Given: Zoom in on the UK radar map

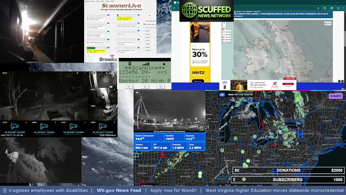Looking at the screenshot, I should [224, 23].
